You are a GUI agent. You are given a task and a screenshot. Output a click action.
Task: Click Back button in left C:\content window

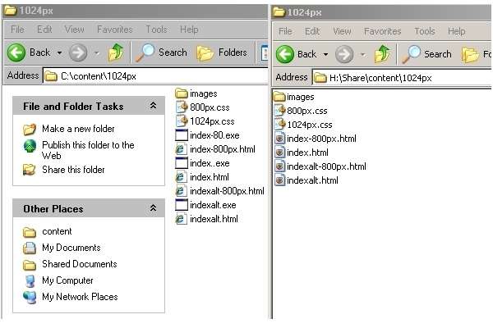(x=29, y=52)
